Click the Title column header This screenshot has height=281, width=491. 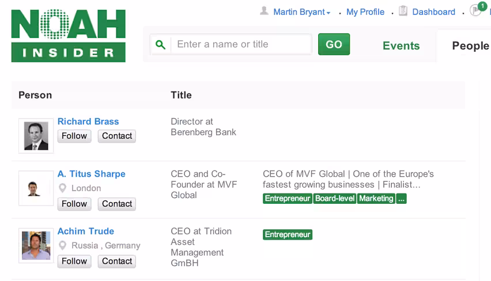[181, 95]
